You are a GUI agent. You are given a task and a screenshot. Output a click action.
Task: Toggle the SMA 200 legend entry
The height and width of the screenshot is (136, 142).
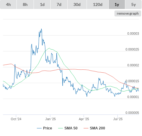[x=94, y=128]
